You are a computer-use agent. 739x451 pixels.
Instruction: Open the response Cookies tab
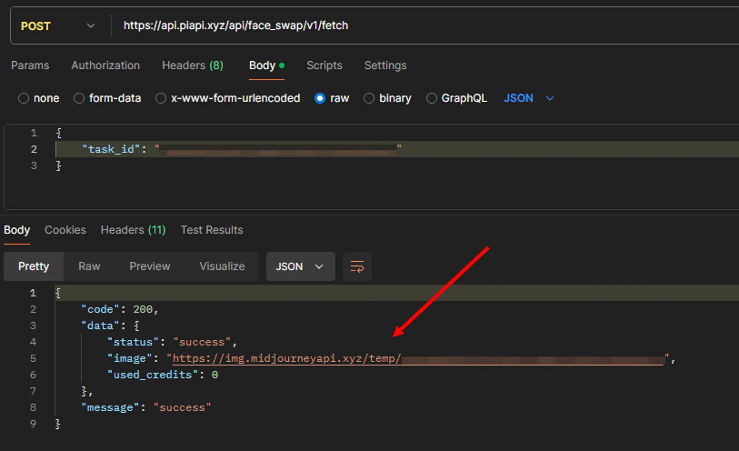coord(65,230)
